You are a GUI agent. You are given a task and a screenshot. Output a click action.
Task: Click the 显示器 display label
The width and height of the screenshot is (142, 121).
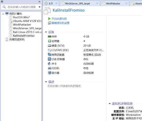56,73
